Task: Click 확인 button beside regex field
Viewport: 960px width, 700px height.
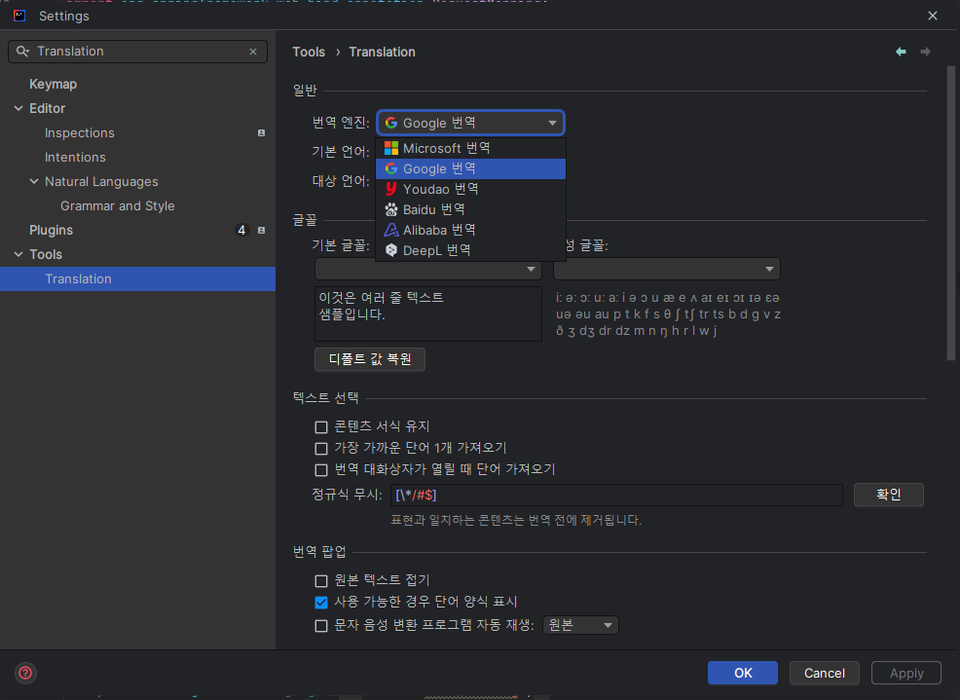Action: coord(888,495)
